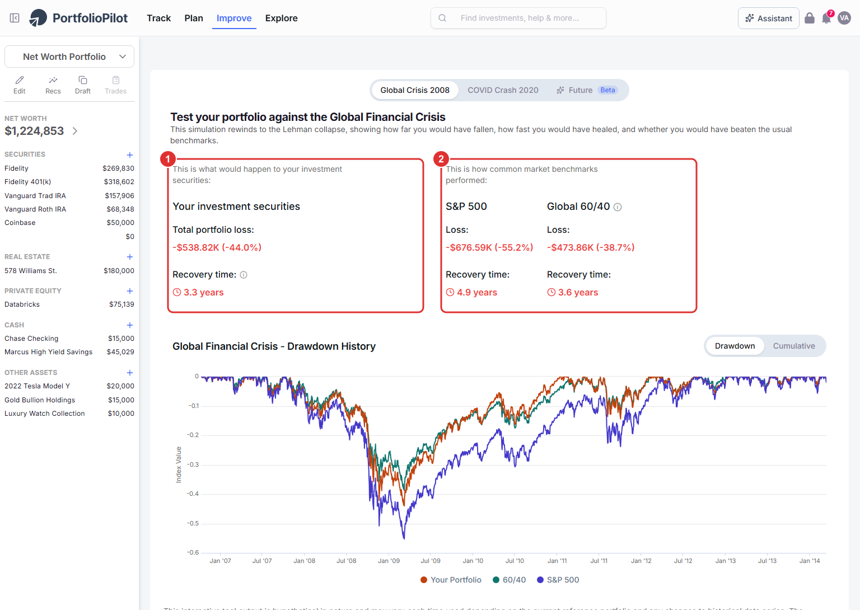Add a new Private Equity holding

click(x=130, y=291)
